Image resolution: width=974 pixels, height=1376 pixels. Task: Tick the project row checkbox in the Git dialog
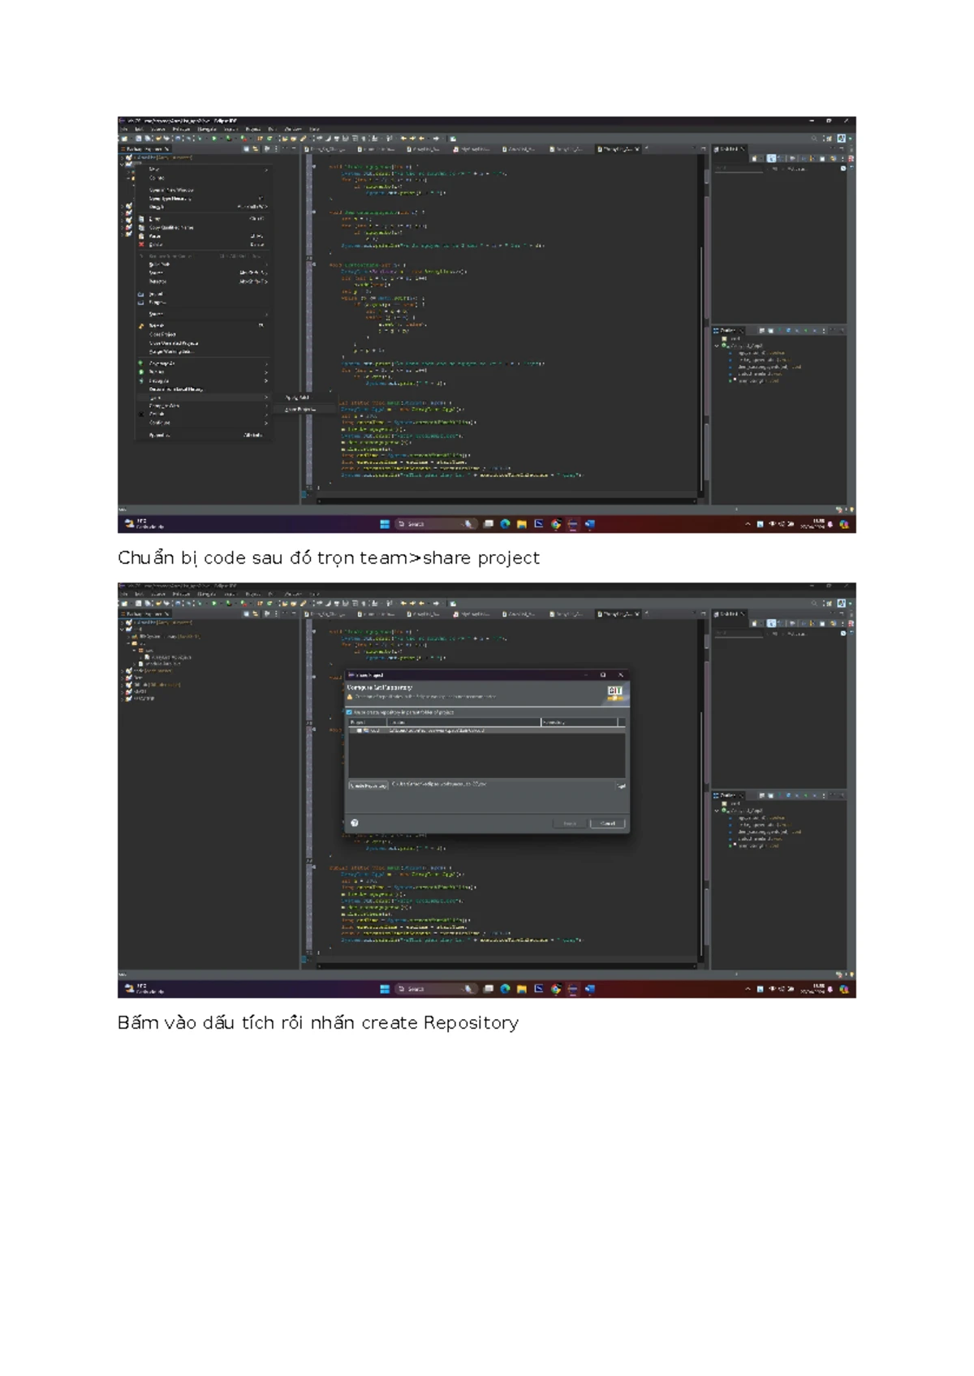359,731
